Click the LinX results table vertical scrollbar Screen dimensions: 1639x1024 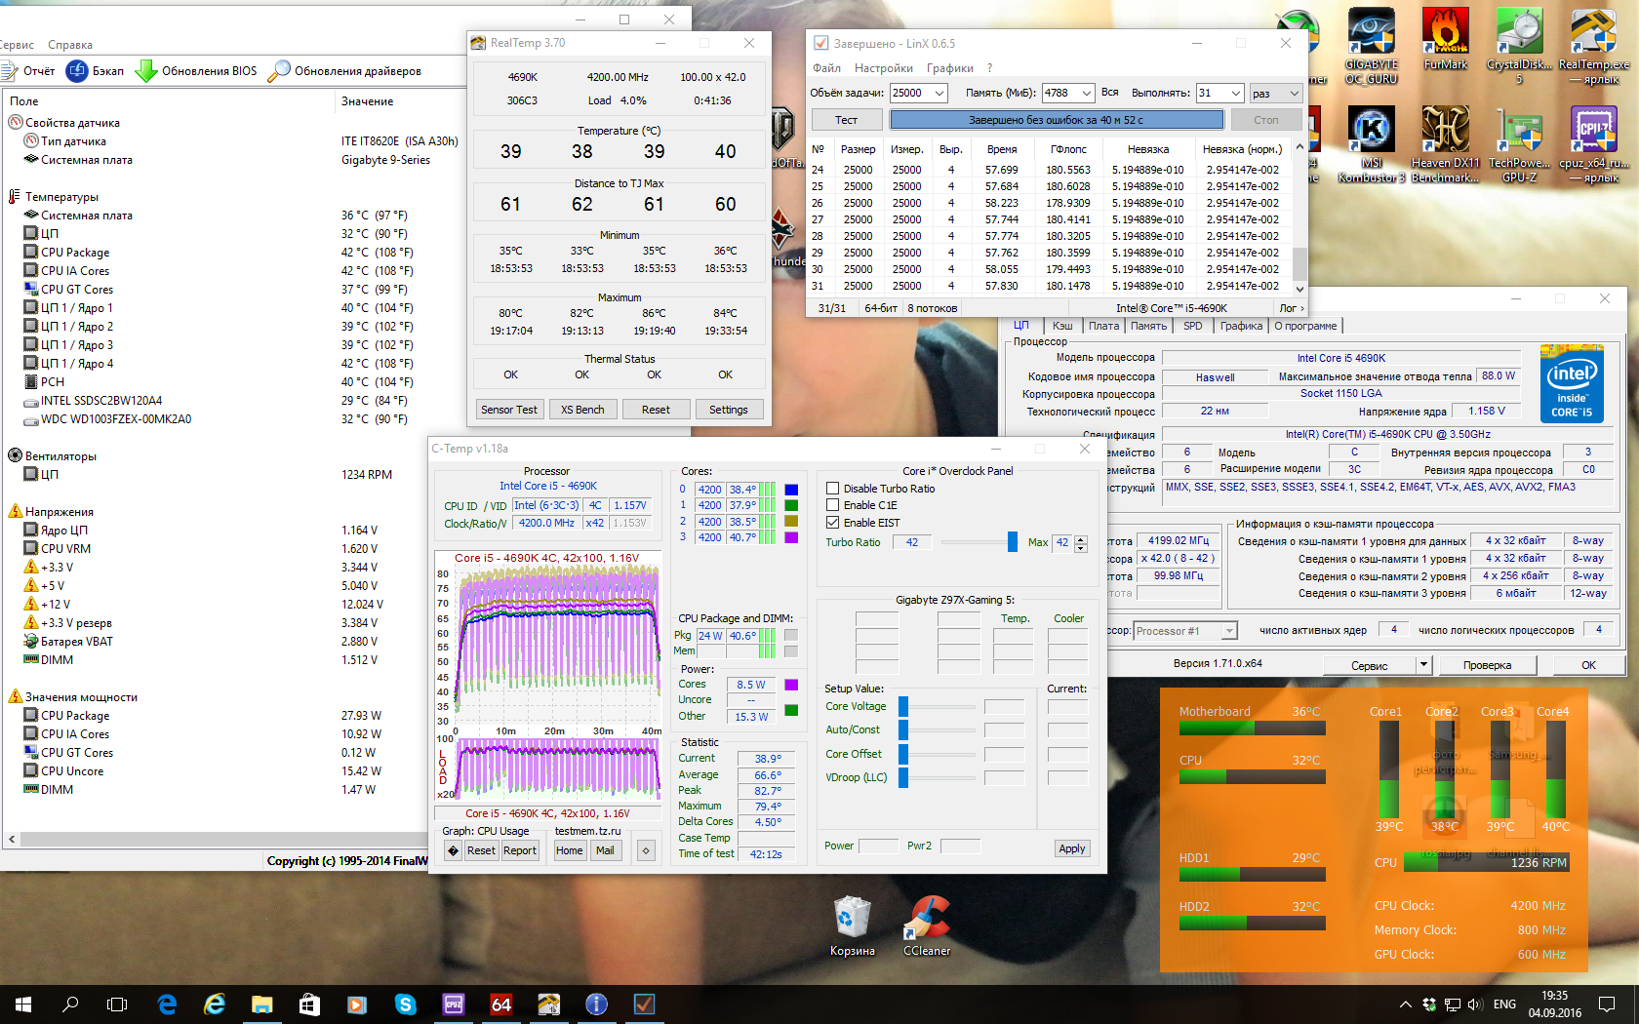click(1299, 217)
